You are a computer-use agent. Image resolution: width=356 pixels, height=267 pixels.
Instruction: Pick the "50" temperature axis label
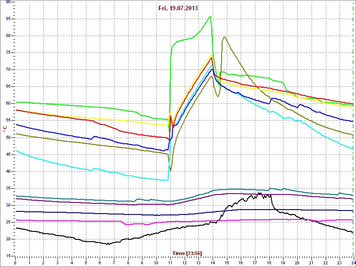coord(8,138)
